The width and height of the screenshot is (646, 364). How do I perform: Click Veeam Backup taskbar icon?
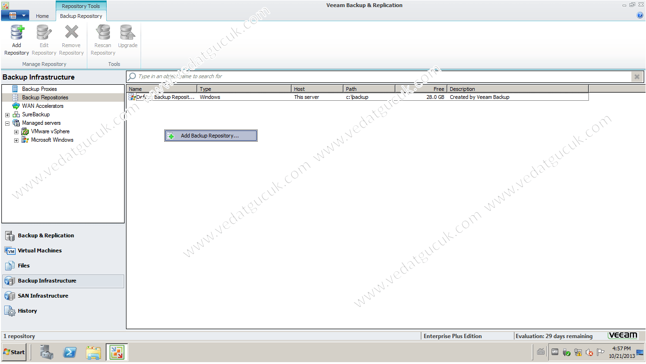pyautogui.click(x=117, y=352)
